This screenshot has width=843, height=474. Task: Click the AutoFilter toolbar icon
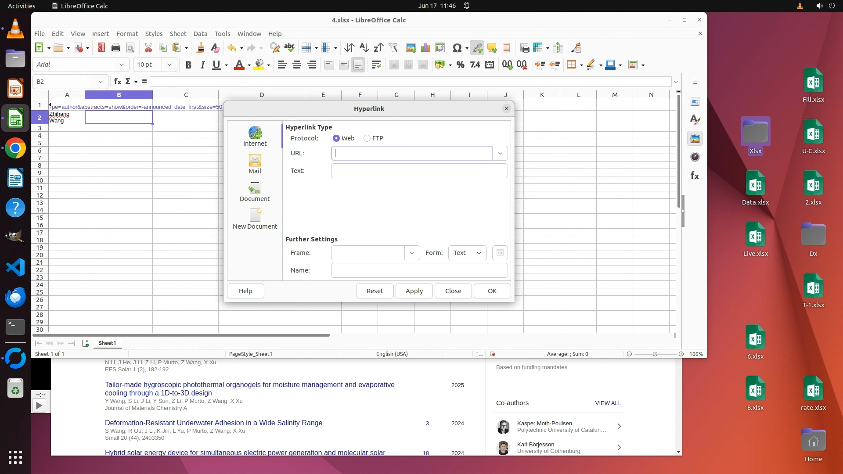coord(393,48)
